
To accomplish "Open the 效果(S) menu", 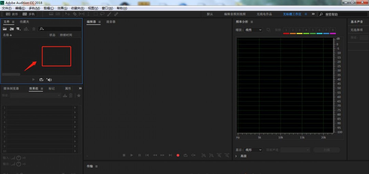I will point(62,8).
